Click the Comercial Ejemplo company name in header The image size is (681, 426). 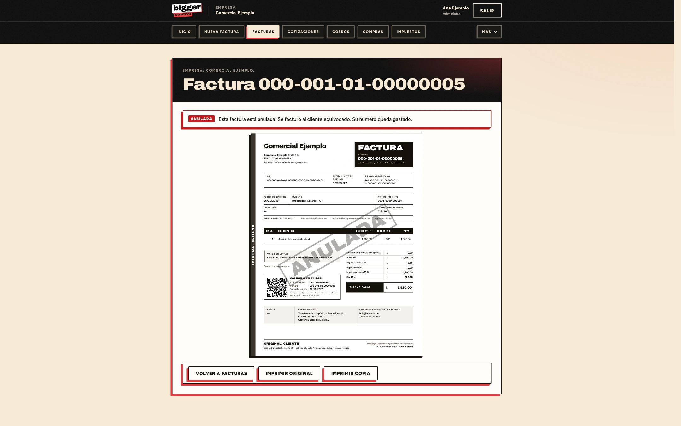tap(235, 13)
